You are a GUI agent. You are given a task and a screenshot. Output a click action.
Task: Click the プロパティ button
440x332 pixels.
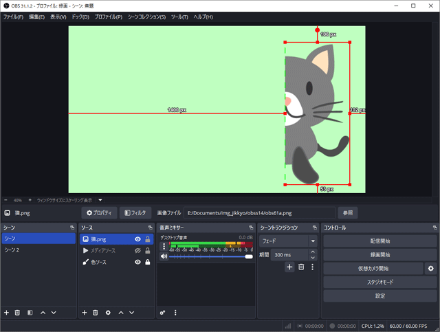pyautogui.click(x=99, y=213)
